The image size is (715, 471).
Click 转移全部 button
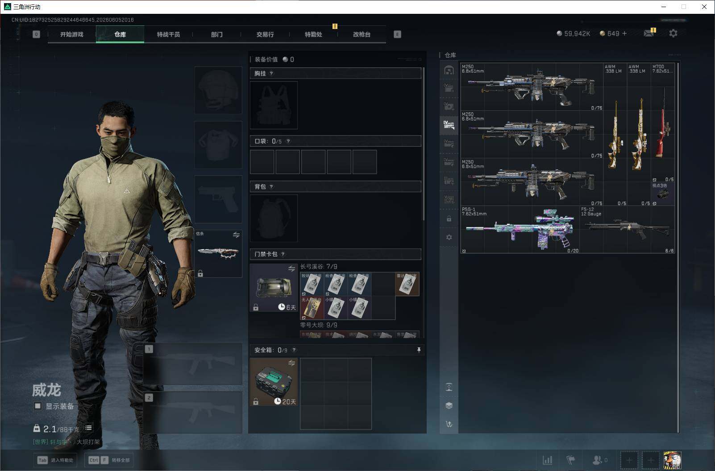click(x=108, y=460)
